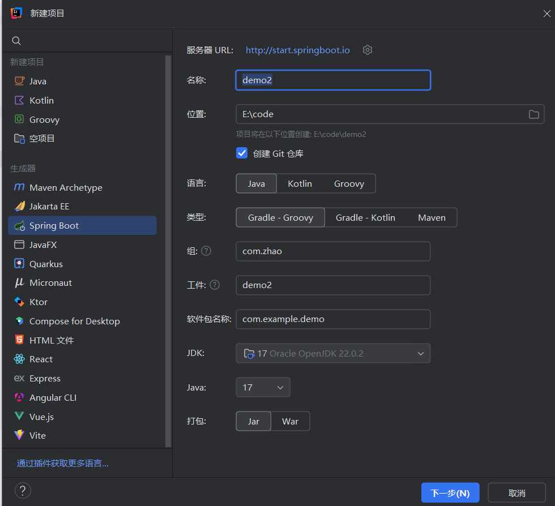Click the Vite lightning icon
The width and height of the screenshot is (555, 506).
click(x=19, y=435)
